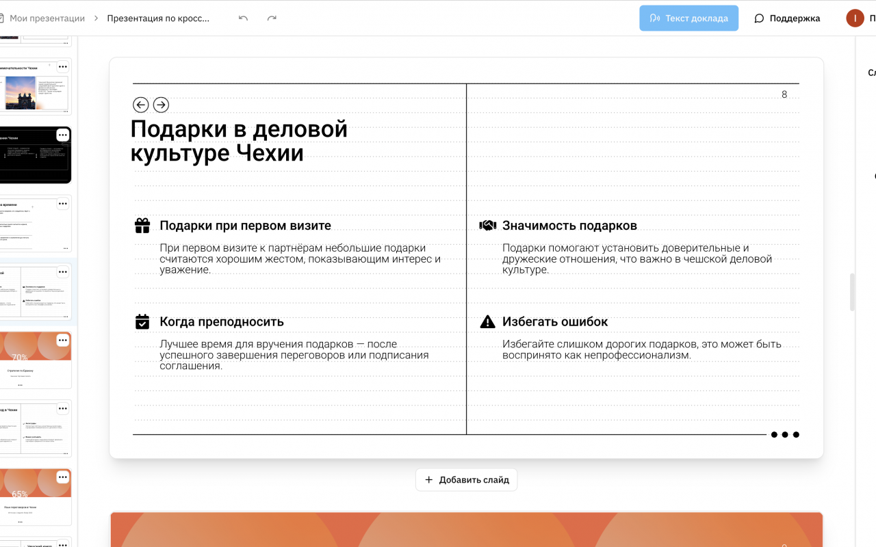Open options of the black slide thumbnail
Viewport: 876px width, 547px height.
click(x=63, y=135)
